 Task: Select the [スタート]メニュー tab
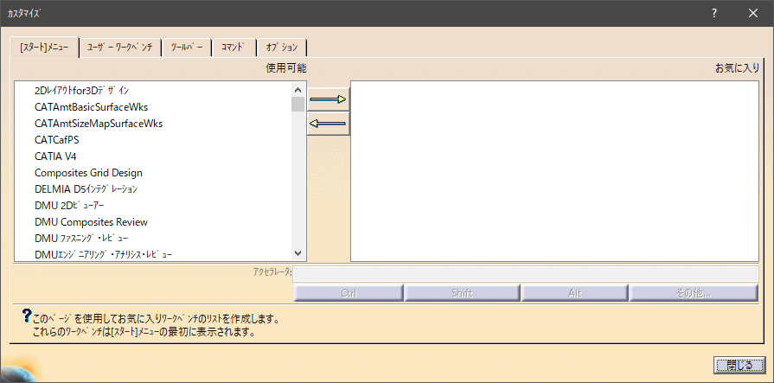[x=44, y=48]
